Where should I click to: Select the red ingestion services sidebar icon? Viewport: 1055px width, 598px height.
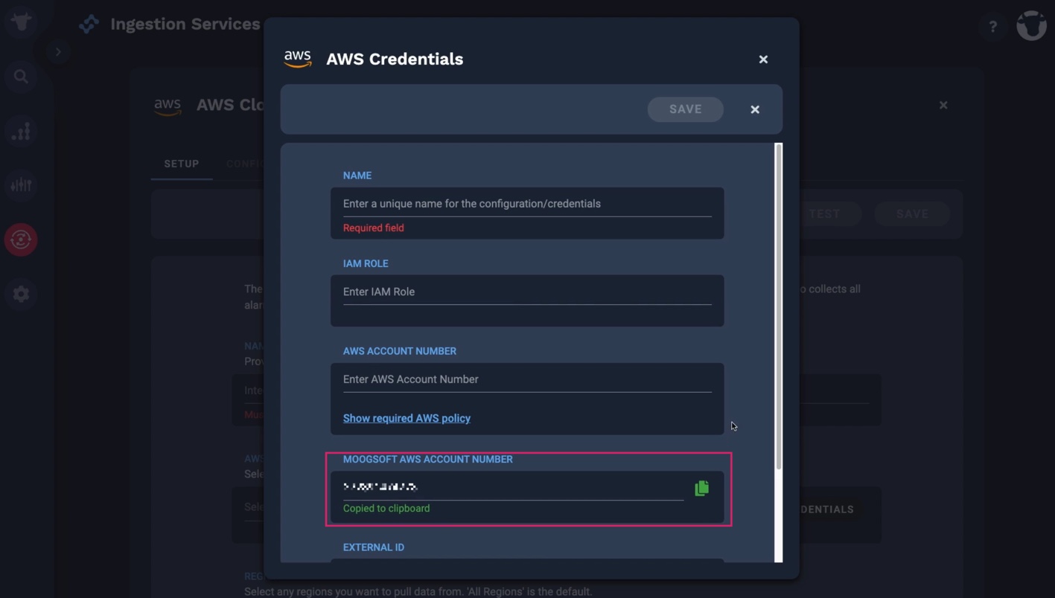click(x=21, y=239)
